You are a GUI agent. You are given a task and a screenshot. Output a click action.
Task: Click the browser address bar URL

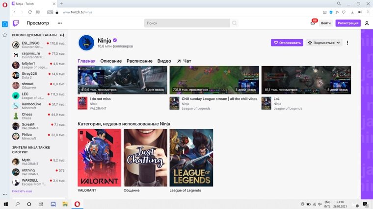coord(78,12)
